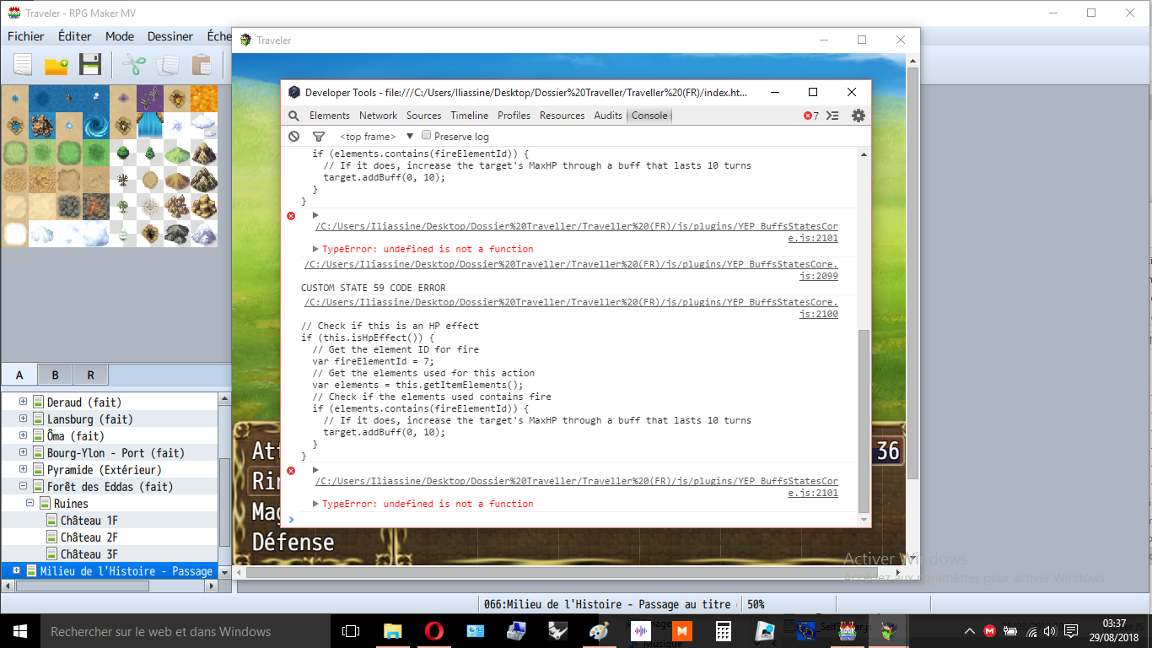Viewport: 1152px width, 648px height.
Task: Expand the Deraud (fait) map tree node
Action: [x=24, y=402]
